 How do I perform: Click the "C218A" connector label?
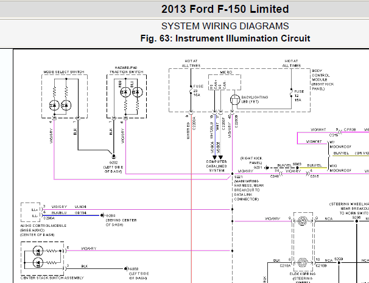coord(285,265)
